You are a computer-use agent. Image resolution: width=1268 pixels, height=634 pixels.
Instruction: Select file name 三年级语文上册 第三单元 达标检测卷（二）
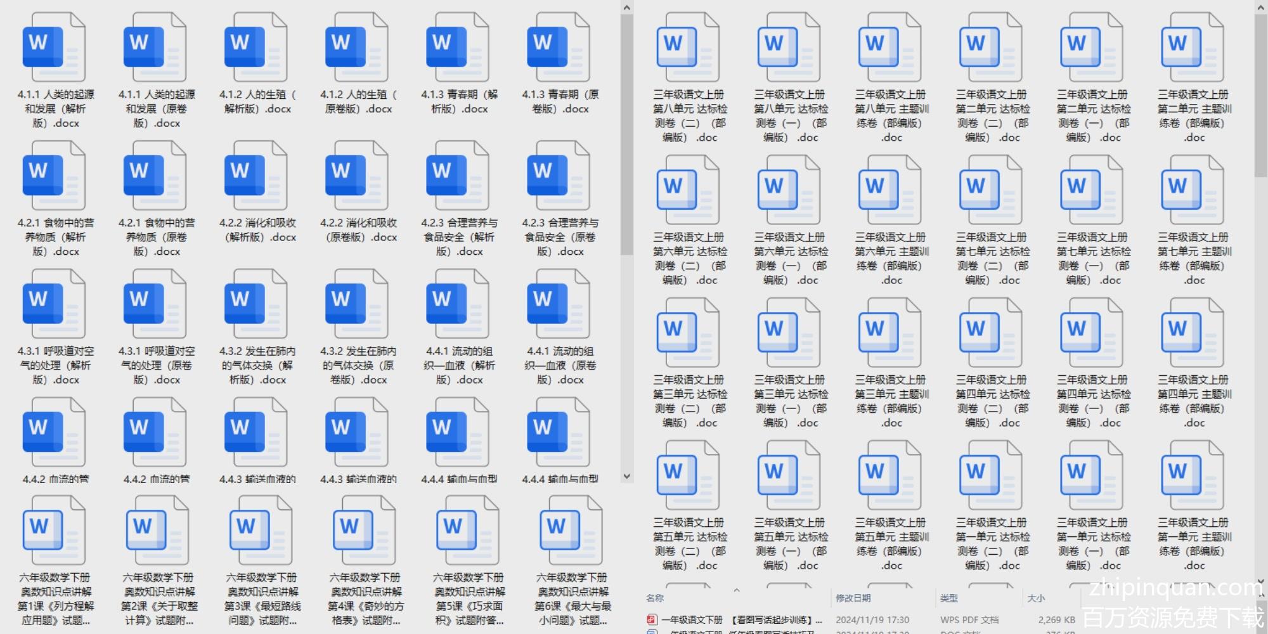click(x=690, y=401)
